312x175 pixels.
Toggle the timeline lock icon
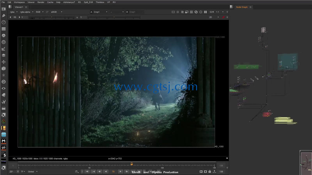(x=210, y=171)
